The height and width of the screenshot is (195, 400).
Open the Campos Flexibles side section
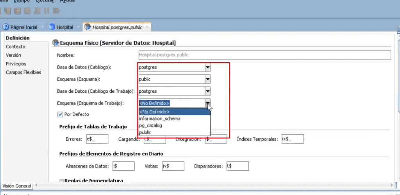click(x=23, y=72)
